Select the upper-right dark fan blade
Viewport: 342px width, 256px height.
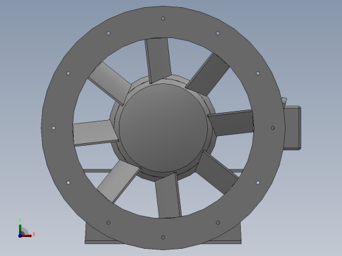point(207,74)
